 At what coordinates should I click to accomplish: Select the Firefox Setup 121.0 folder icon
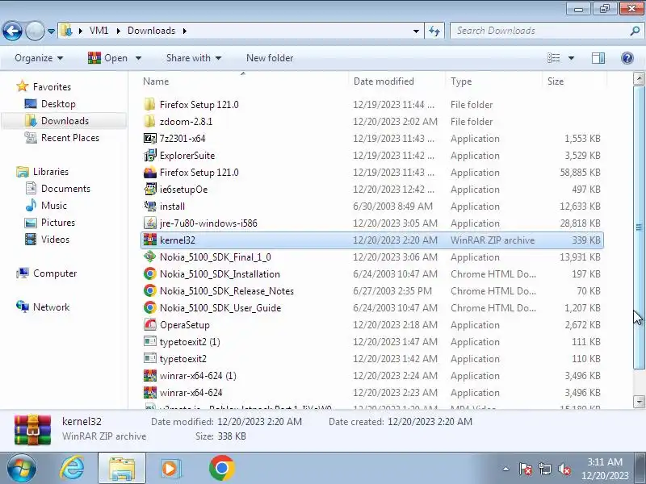(150, 104)
